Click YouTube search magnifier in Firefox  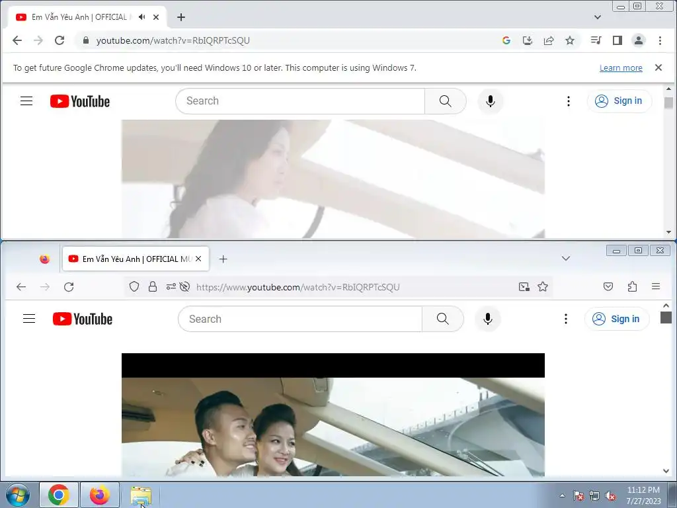443,319
